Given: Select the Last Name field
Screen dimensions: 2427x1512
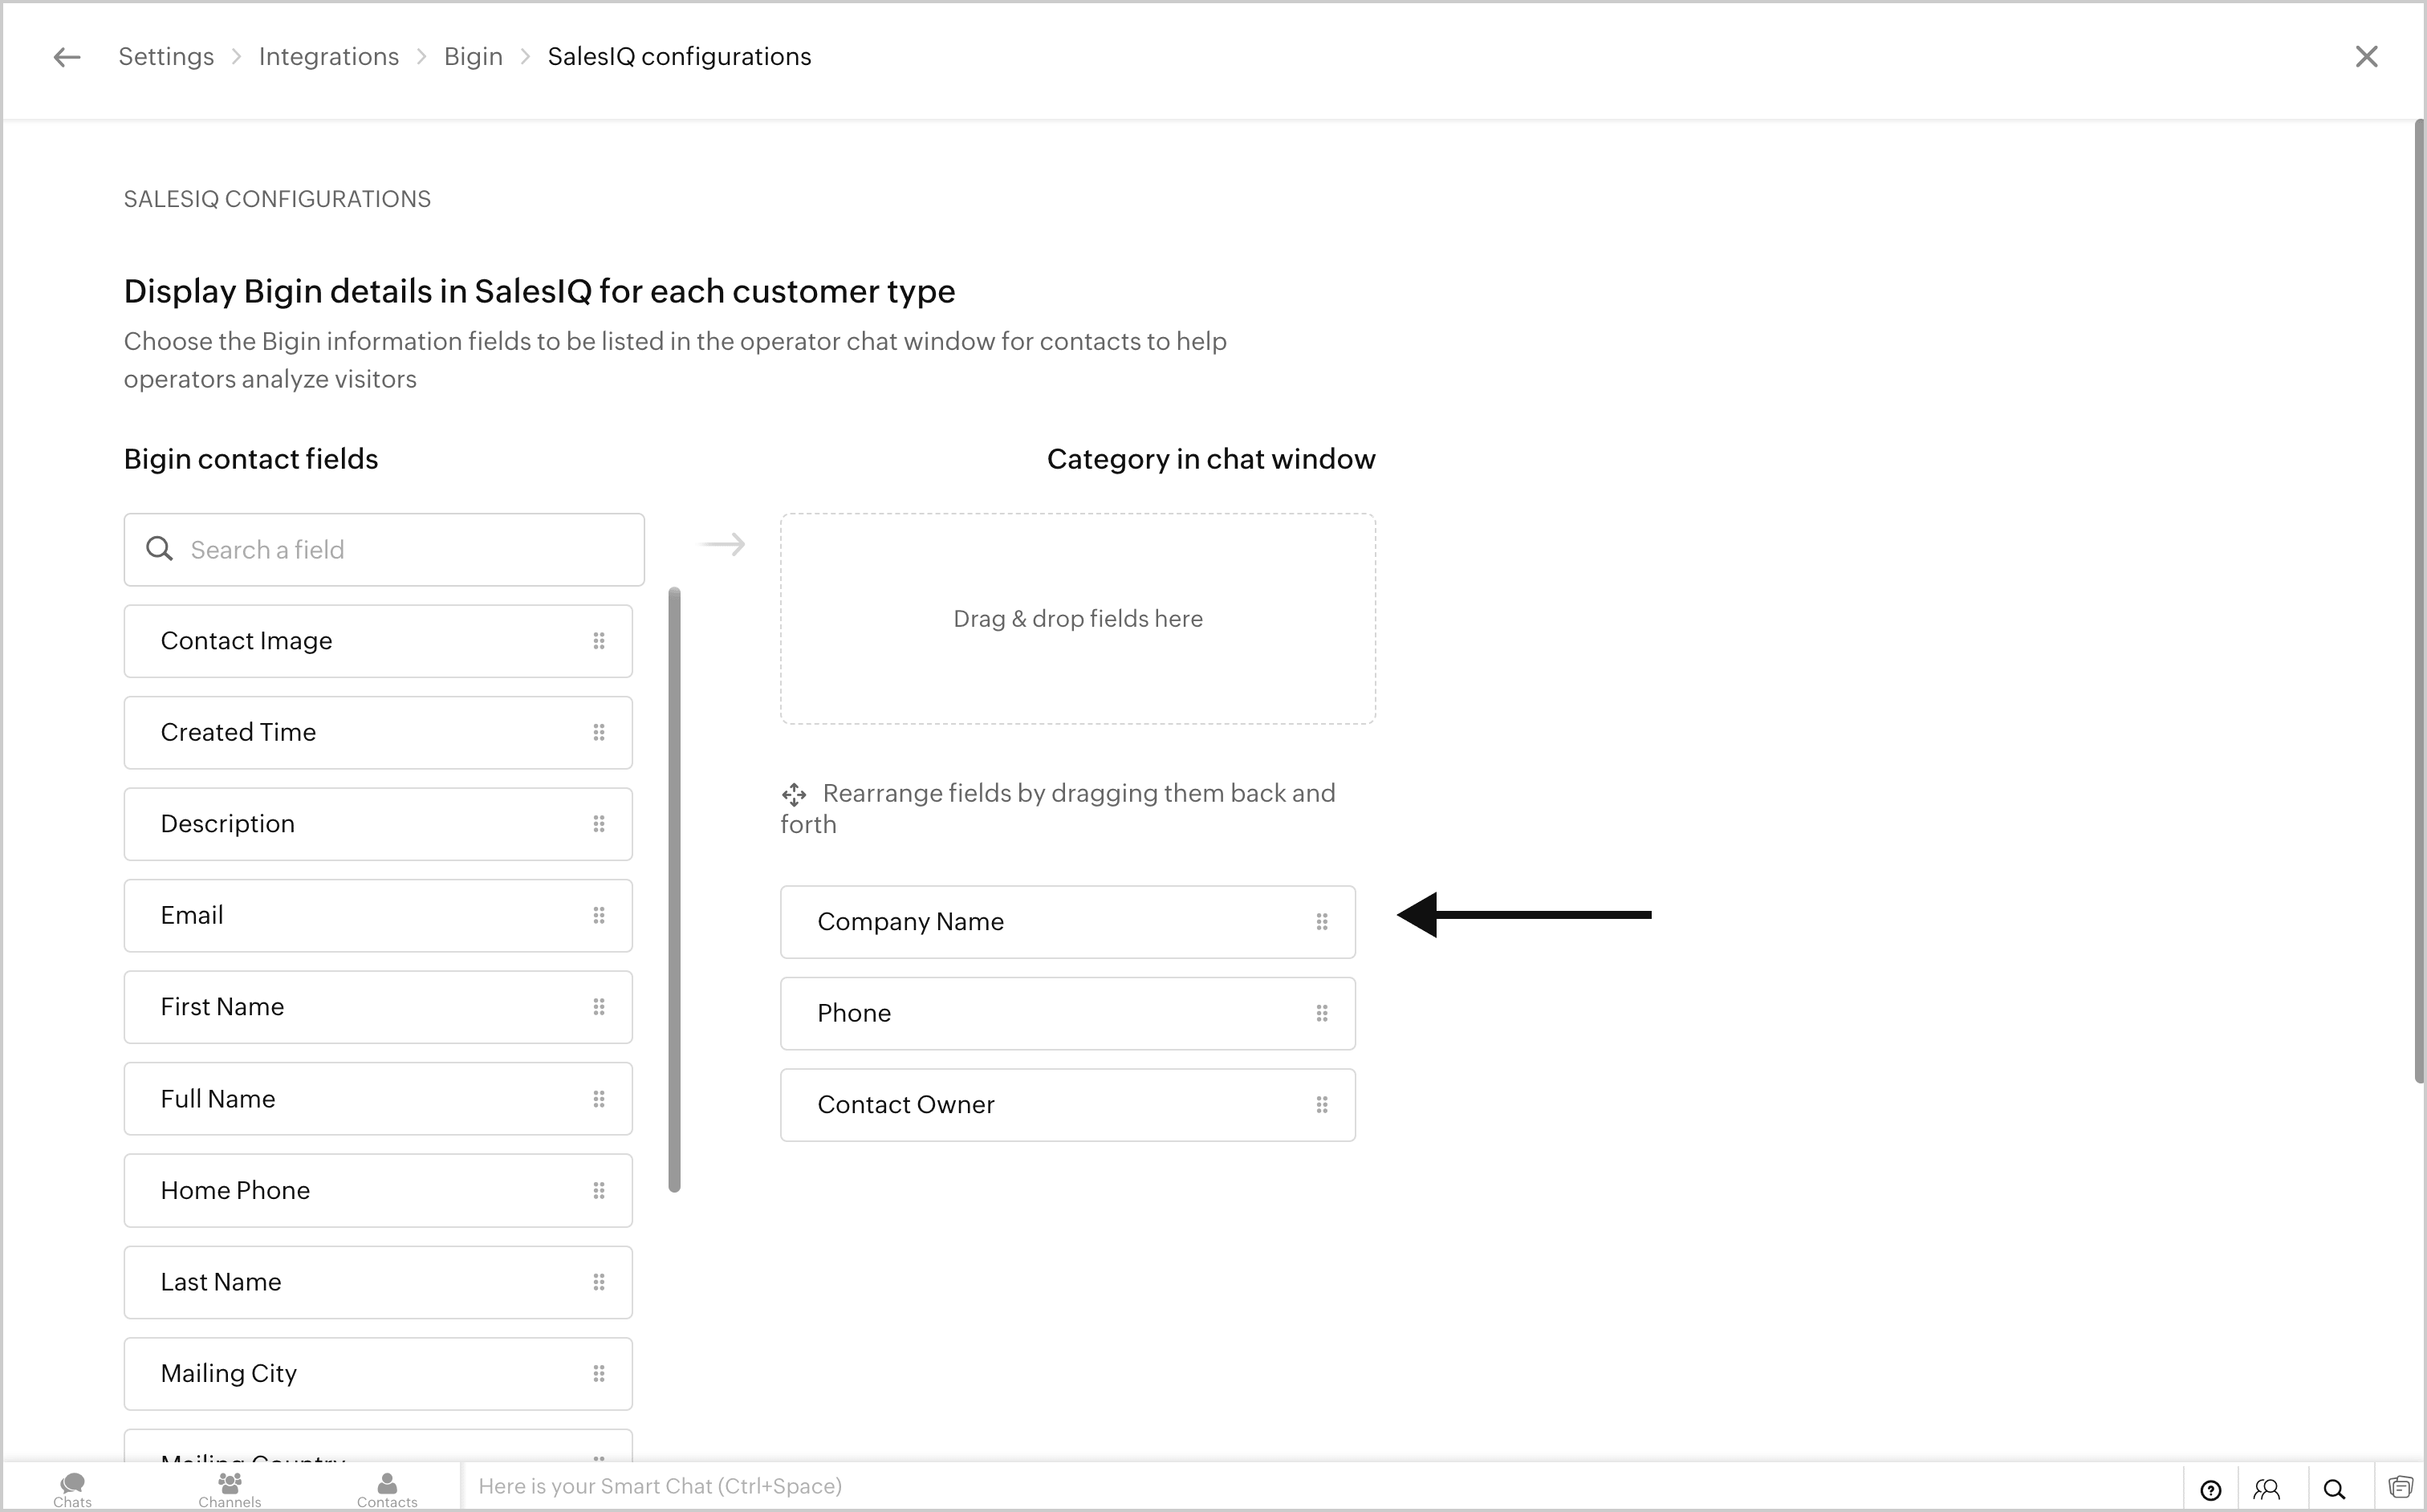Looking at the screenshot, I should coord(378,1282).
